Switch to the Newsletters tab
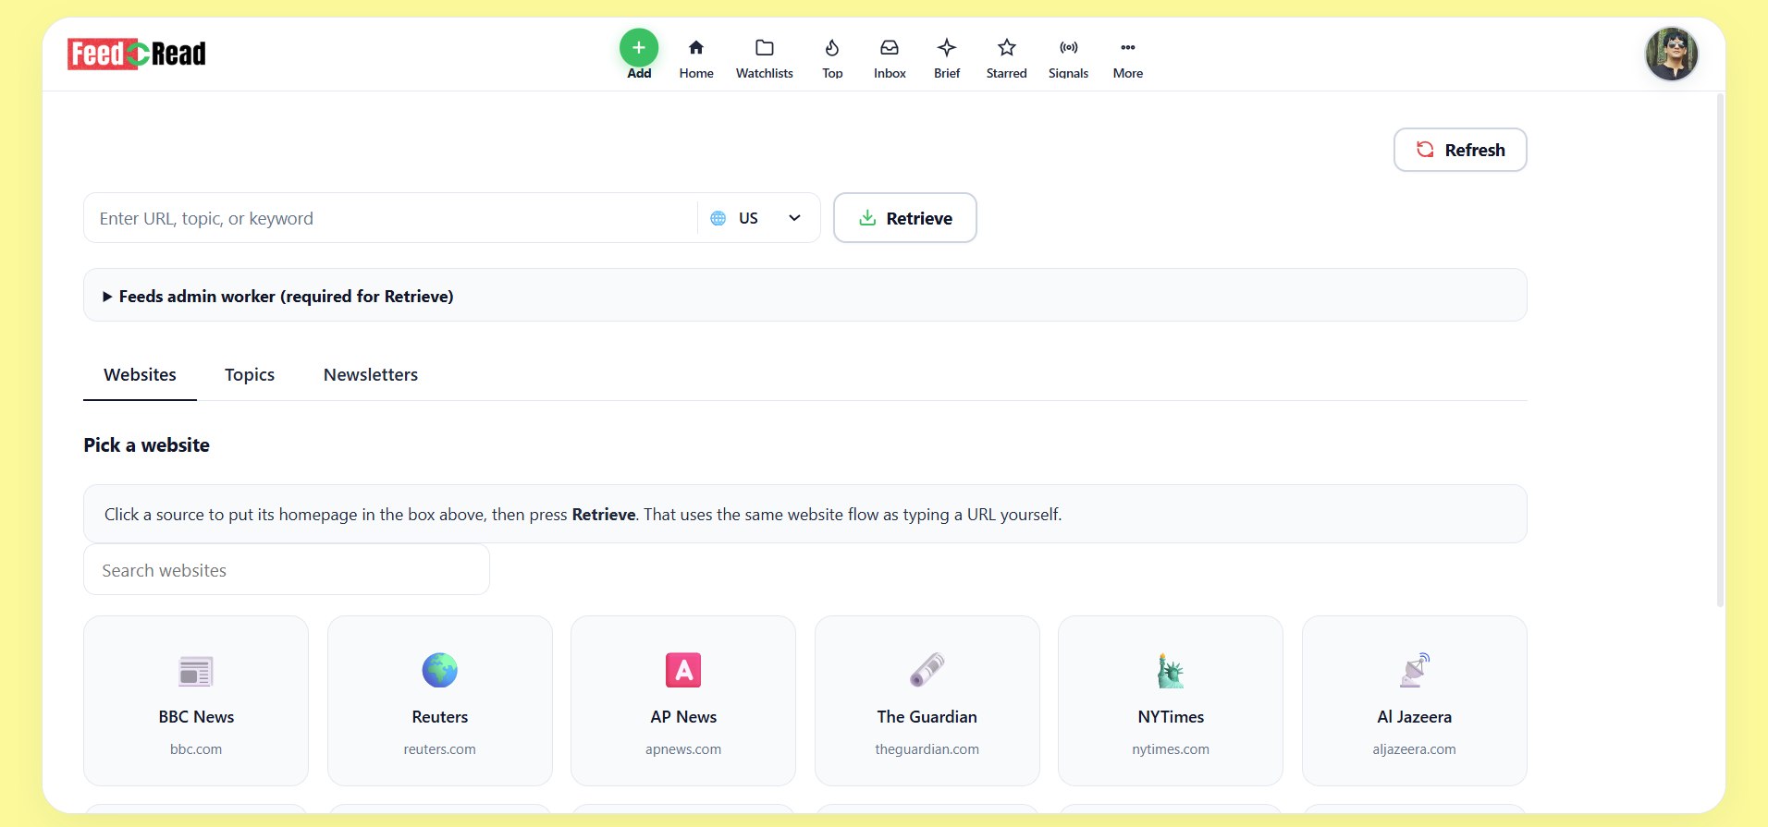Screen dimensions: 1768x827 pyautogui.click(x=371, y=375)
